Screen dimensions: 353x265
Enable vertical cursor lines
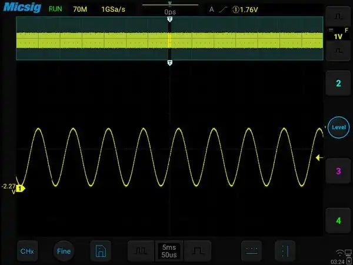(285, 251)
